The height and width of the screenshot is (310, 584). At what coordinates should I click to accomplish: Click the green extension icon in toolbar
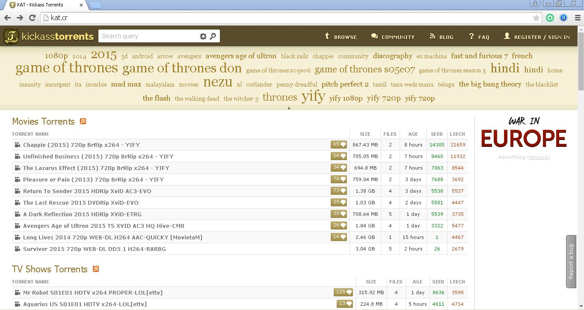550,18
